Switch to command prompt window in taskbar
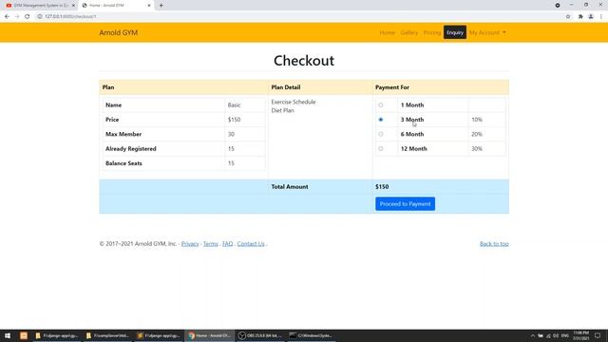 pos(311,335)
